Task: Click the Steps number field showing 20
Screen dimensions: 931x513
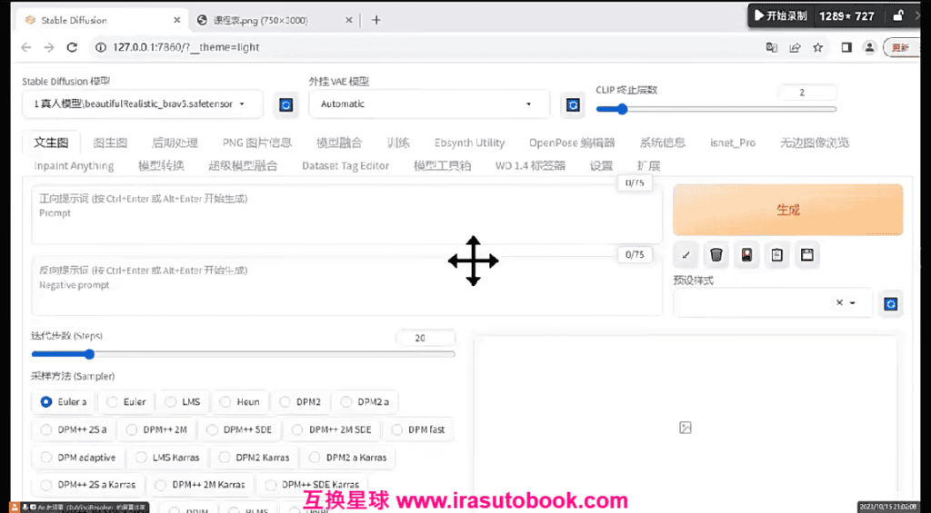Action: pos(425,338)
